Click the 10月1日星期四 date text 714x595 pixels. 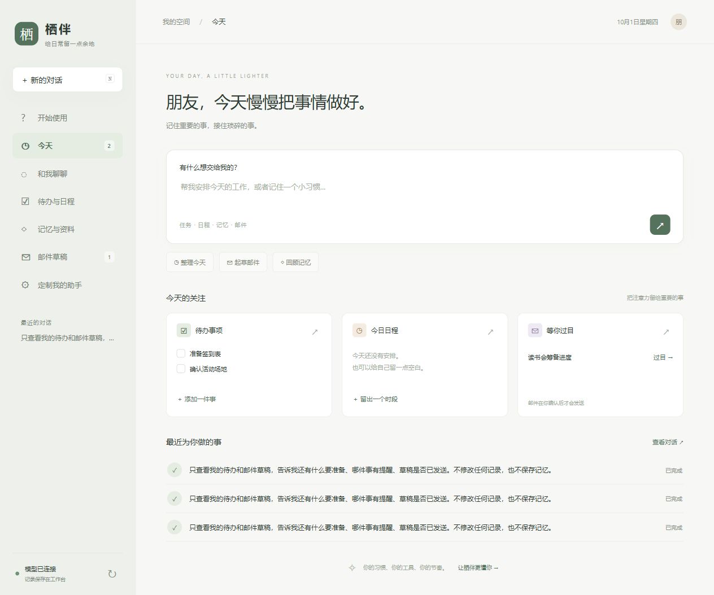(637, 22)
